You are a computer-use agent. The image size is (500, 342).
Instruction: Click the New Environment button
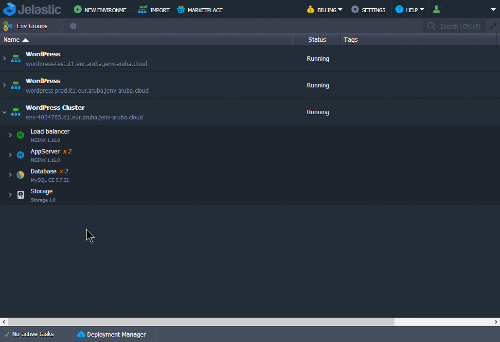coord(102,10)
